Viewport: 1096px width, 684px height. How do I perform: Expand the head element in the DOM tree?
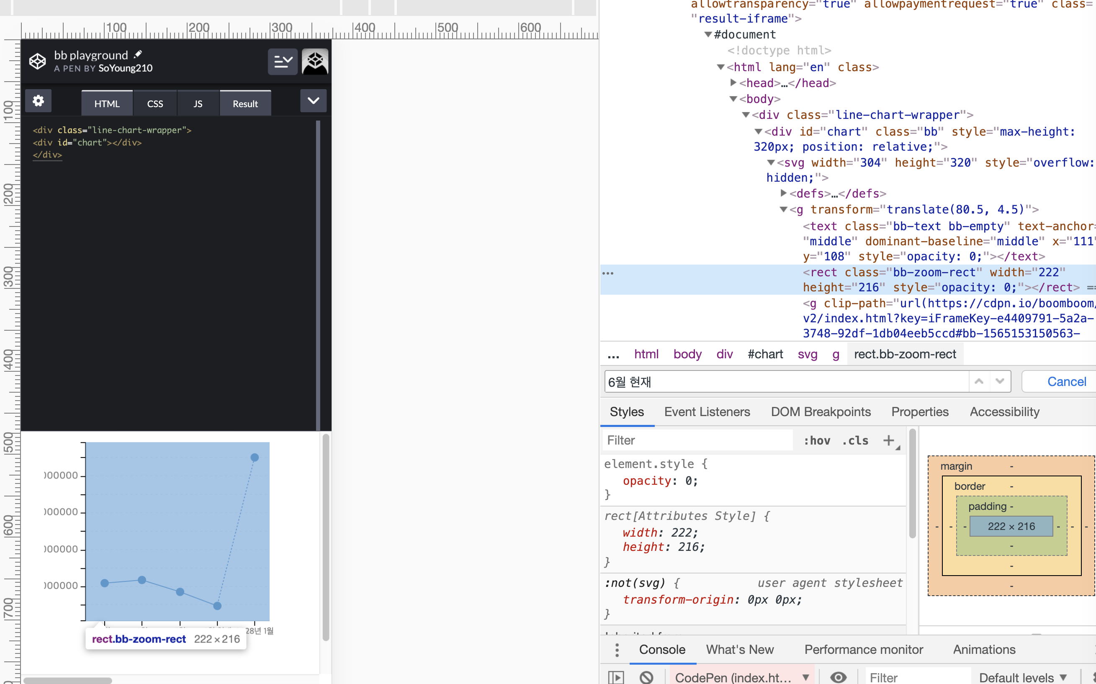click(x=733, y=83)
